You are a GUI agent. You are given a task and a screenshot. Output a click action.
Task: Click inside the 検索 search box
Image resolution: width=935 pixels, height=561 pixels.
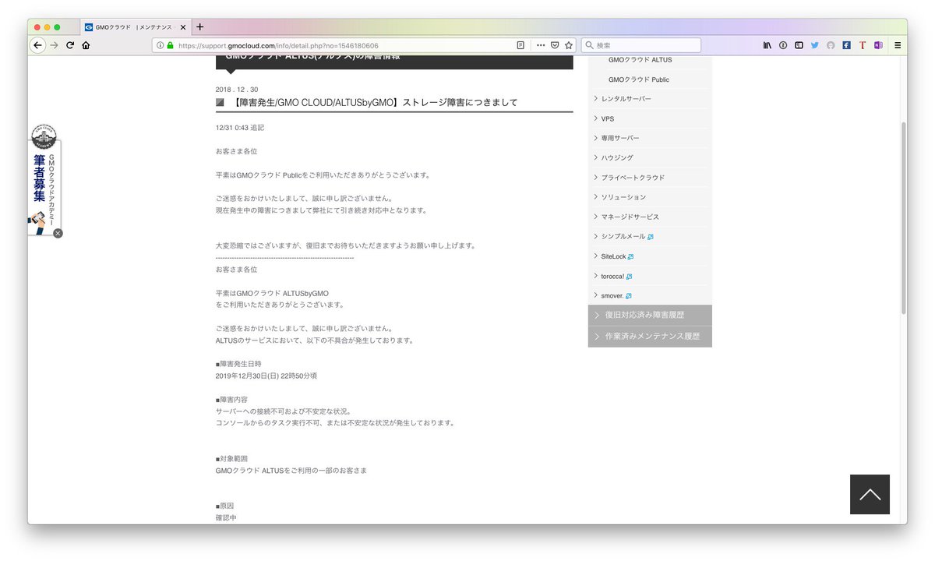(641, 45)
